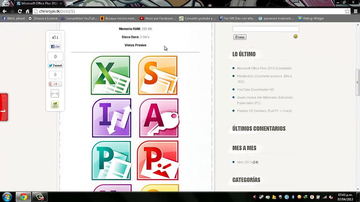
Task: Click the red PowerPoint icon image
Action: pyautogui.click(x=158, y=160)
